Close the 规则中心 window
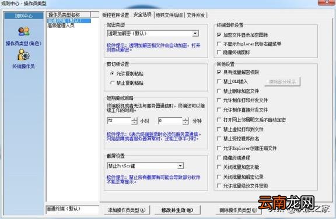The height and width of the screenshot is (219, 336). 327,2
